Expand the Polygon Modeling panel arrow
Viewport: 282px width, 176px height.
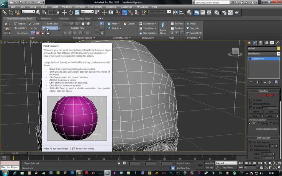click(x=94, y=38)
